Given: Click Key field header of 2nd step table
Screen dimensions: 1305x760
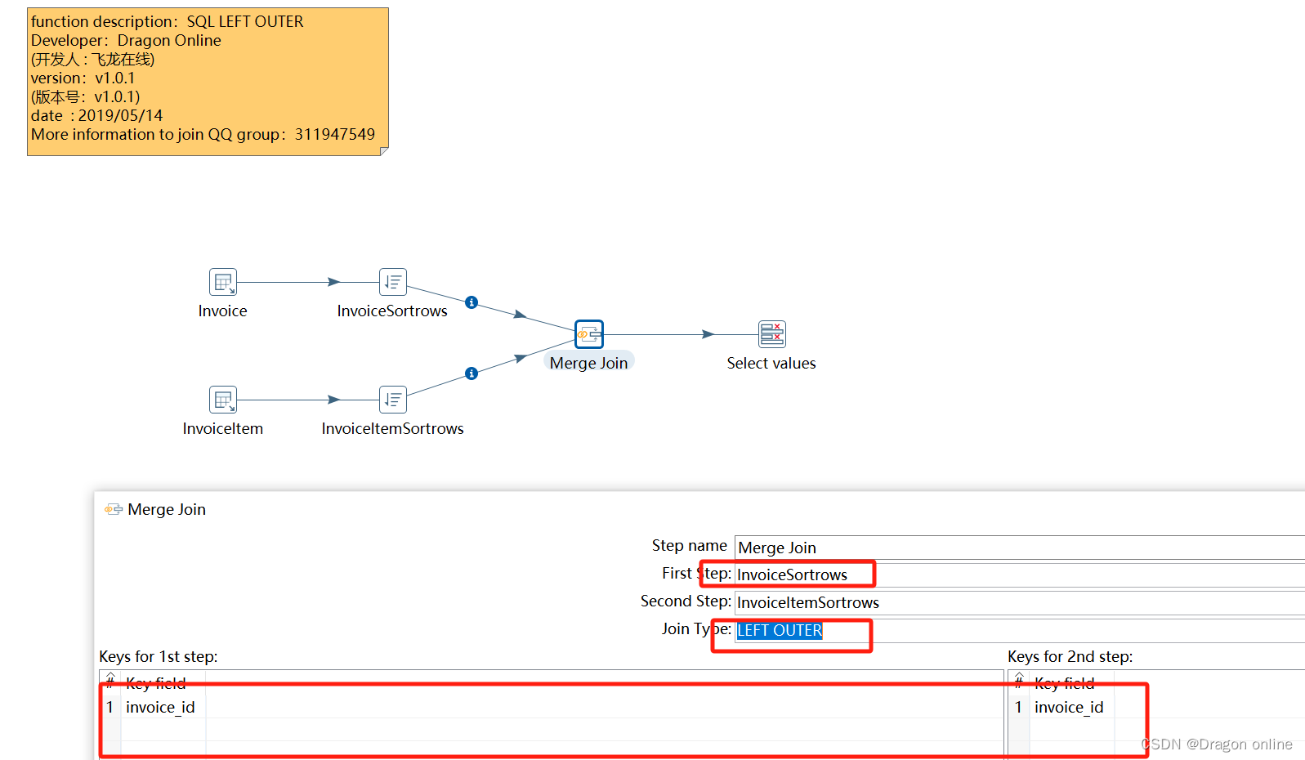Looking at the screenshot, I should (x=1065, y=683).
